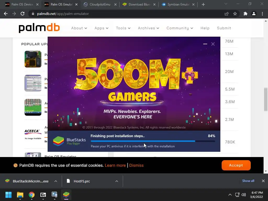
Task: Click the palmdb logo
Action: pos(39,28)
